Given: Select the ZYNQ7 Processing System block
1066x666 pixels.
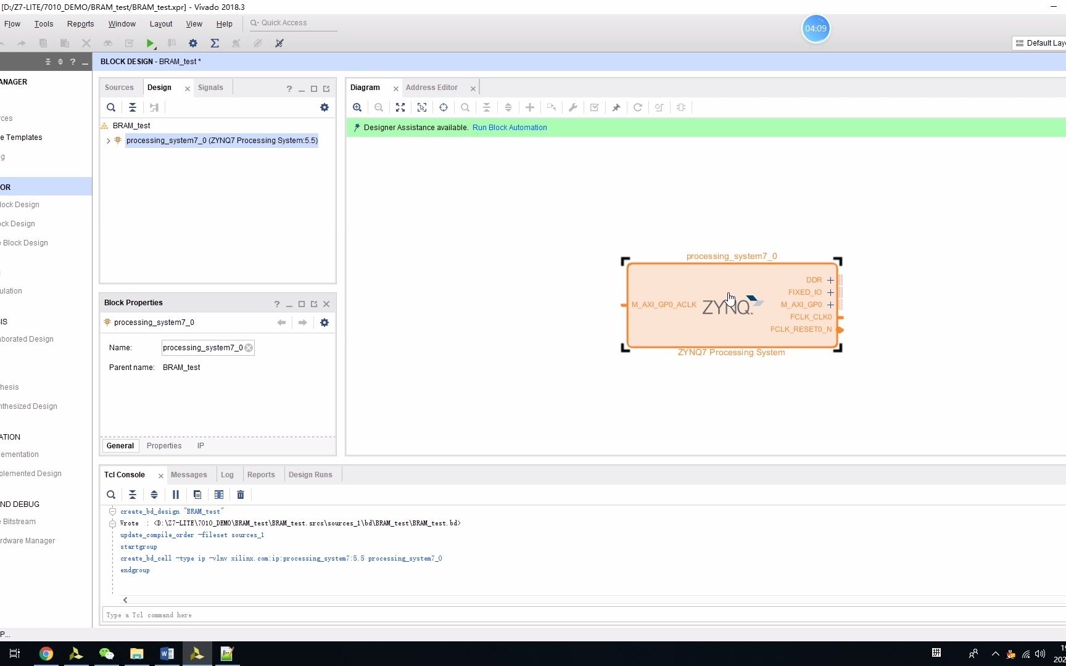Looking at the screenshot, I should click(x=732, y=305).
